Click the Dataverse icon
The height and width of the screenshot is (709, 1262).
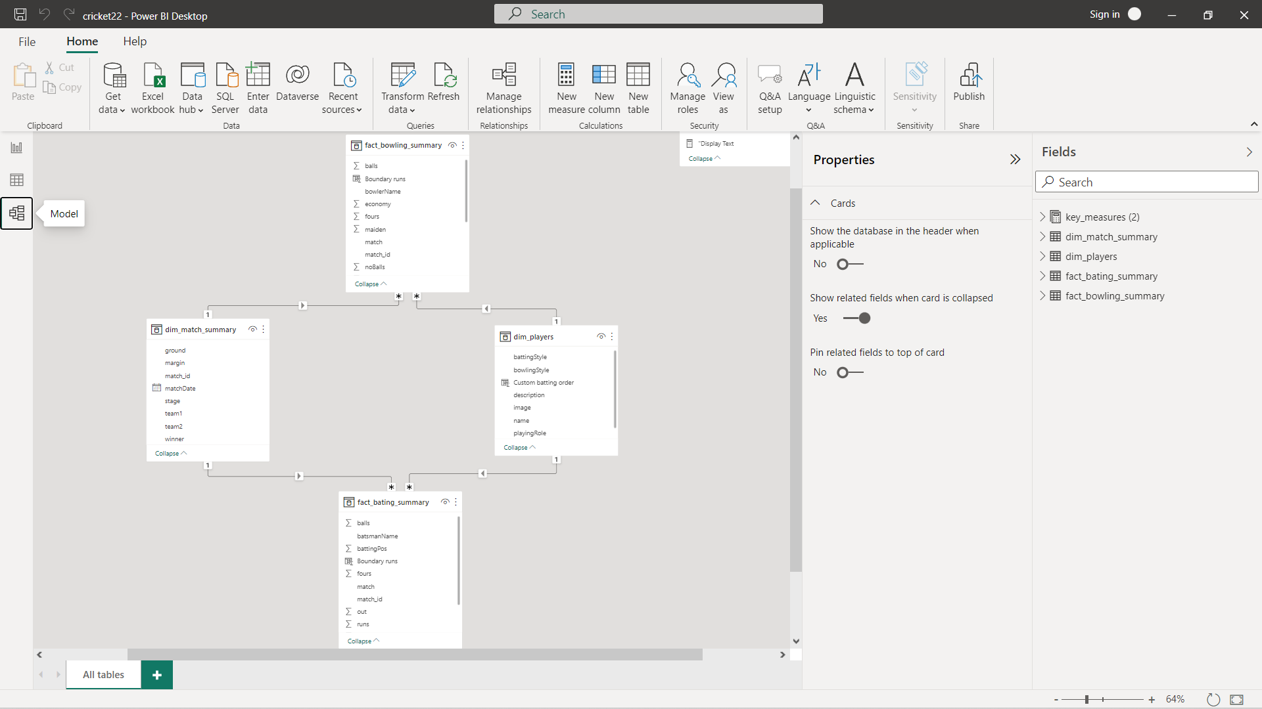click(297, 76)
